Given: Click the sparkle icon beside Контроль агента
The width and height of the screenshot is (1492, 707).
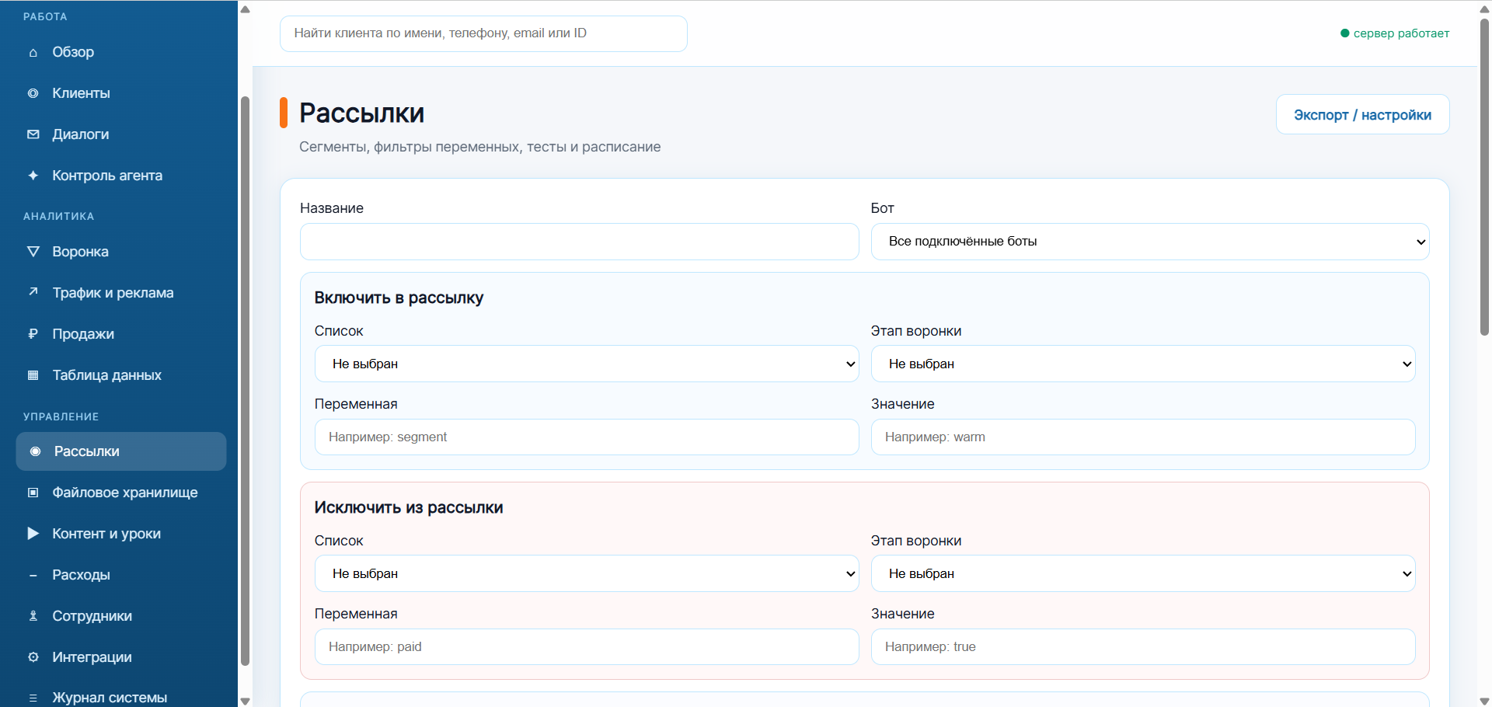Looking at the screenshot, I should pos(33,176).
